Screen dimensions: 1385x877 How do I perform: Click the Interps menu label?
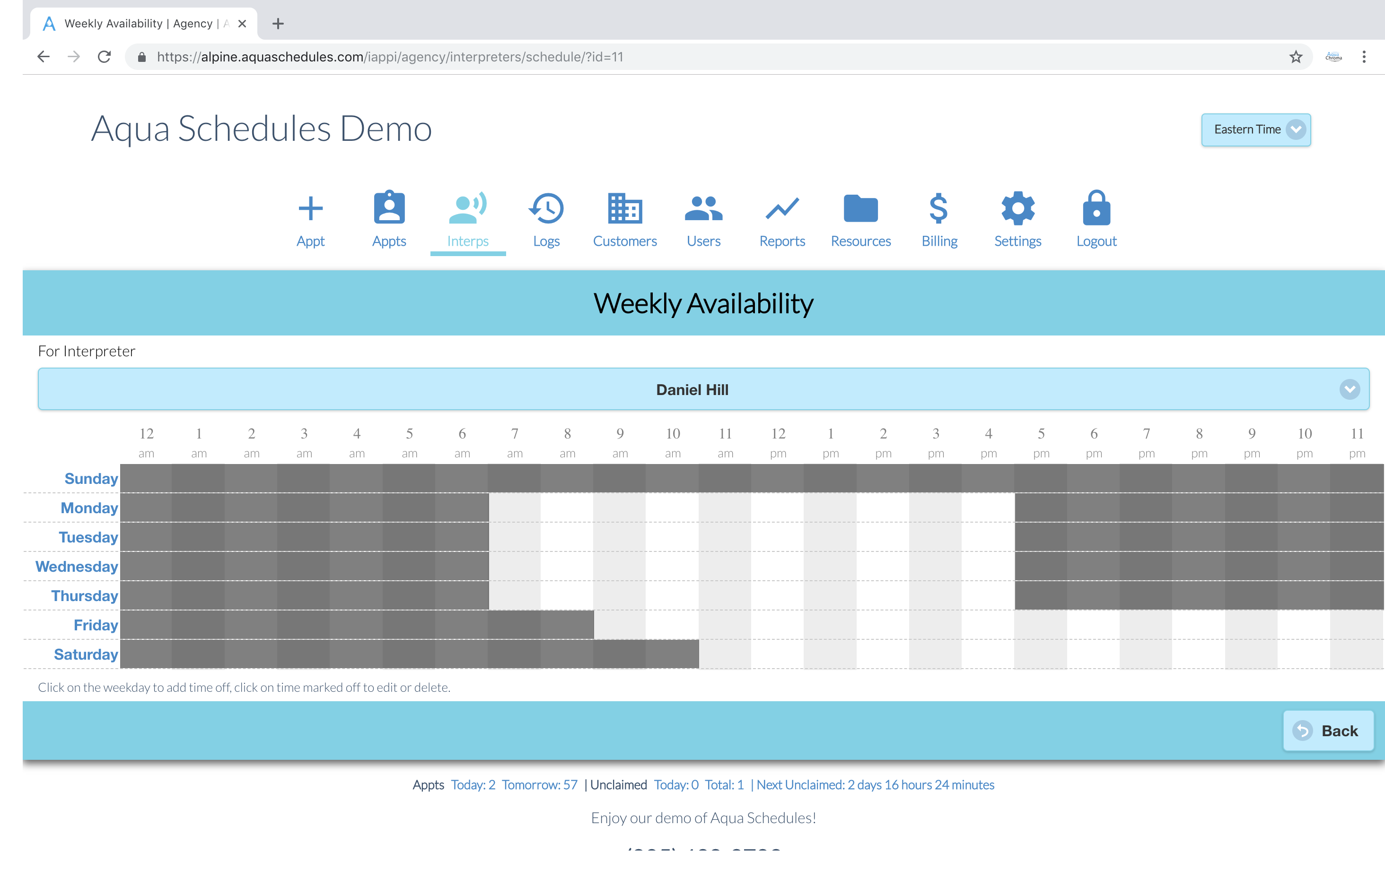click(468, 241)
